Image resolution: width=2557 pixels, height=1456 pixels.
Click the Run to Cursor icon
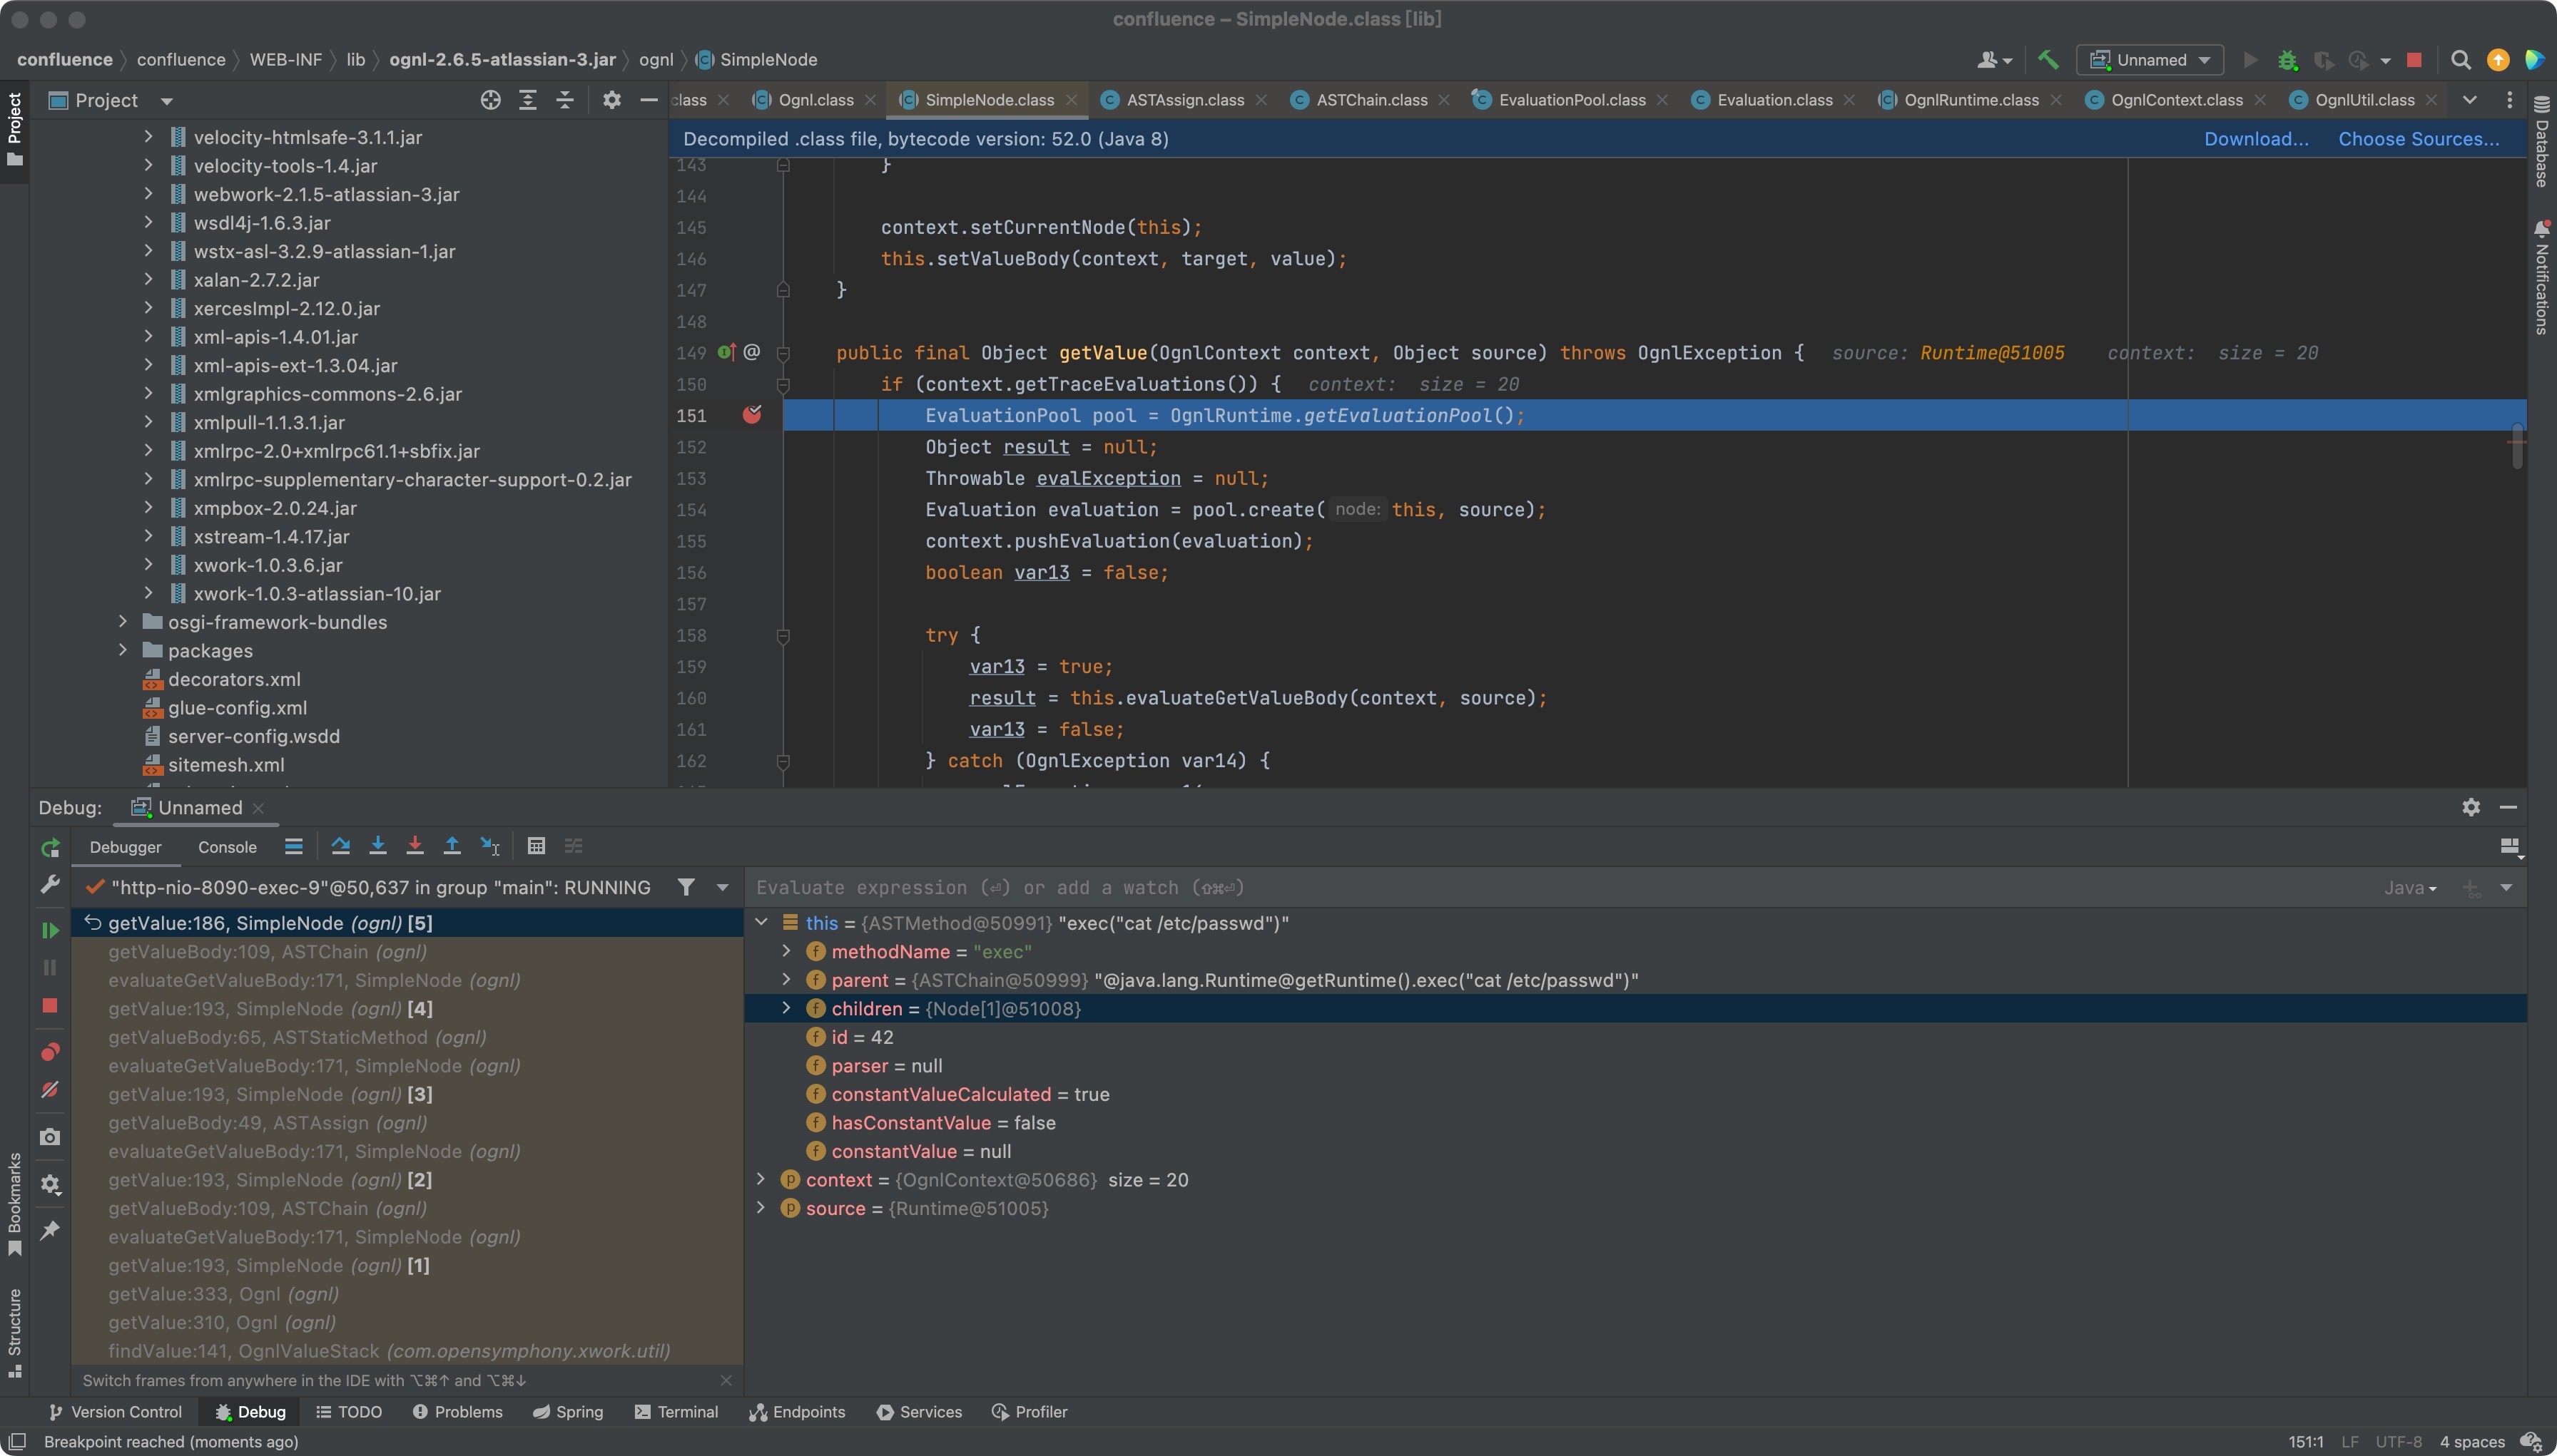[489, 846]
